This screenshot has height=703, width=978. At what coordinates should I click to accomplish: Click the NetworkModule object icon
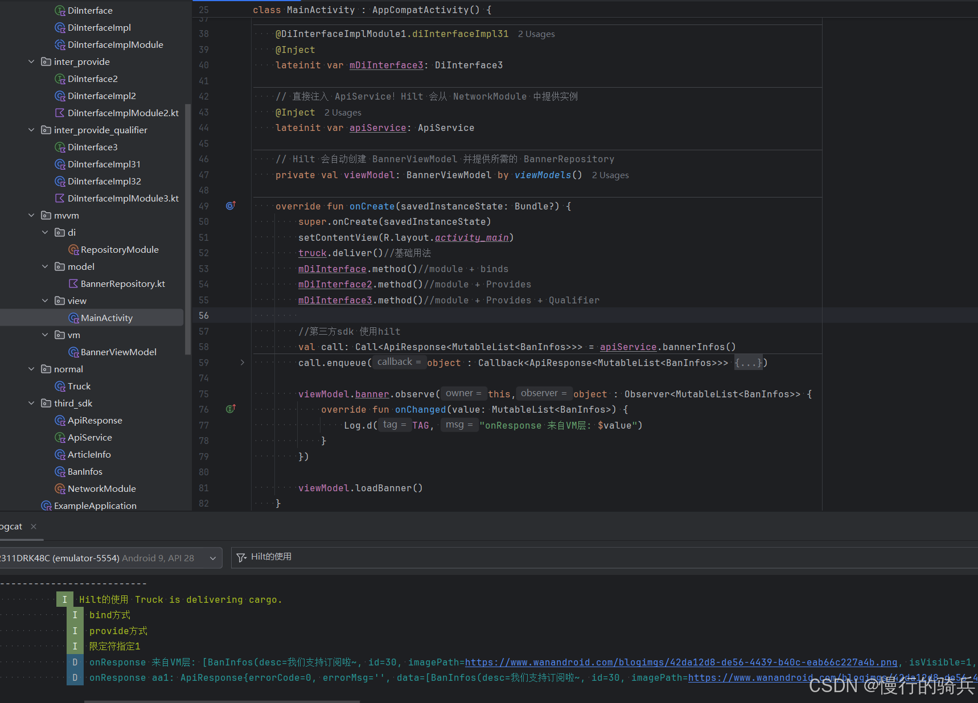[60, 488]
